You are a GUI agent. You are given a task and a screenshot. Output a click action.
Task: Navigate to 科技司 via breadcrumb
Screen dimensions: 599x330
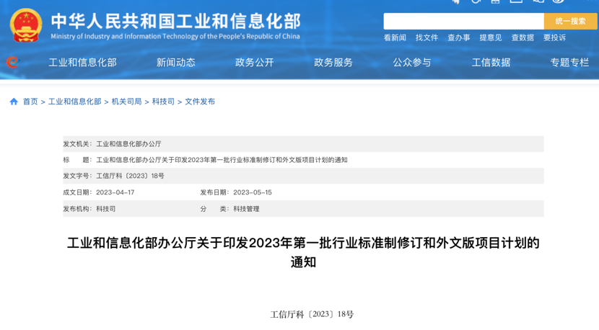(x=163, y=102)
